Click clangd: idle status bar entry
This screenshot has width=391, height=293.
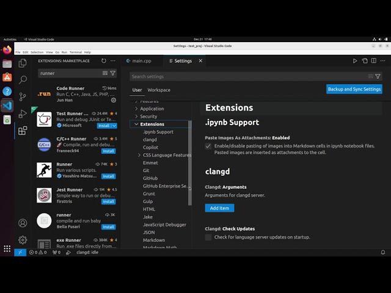(x=87, y=252)
